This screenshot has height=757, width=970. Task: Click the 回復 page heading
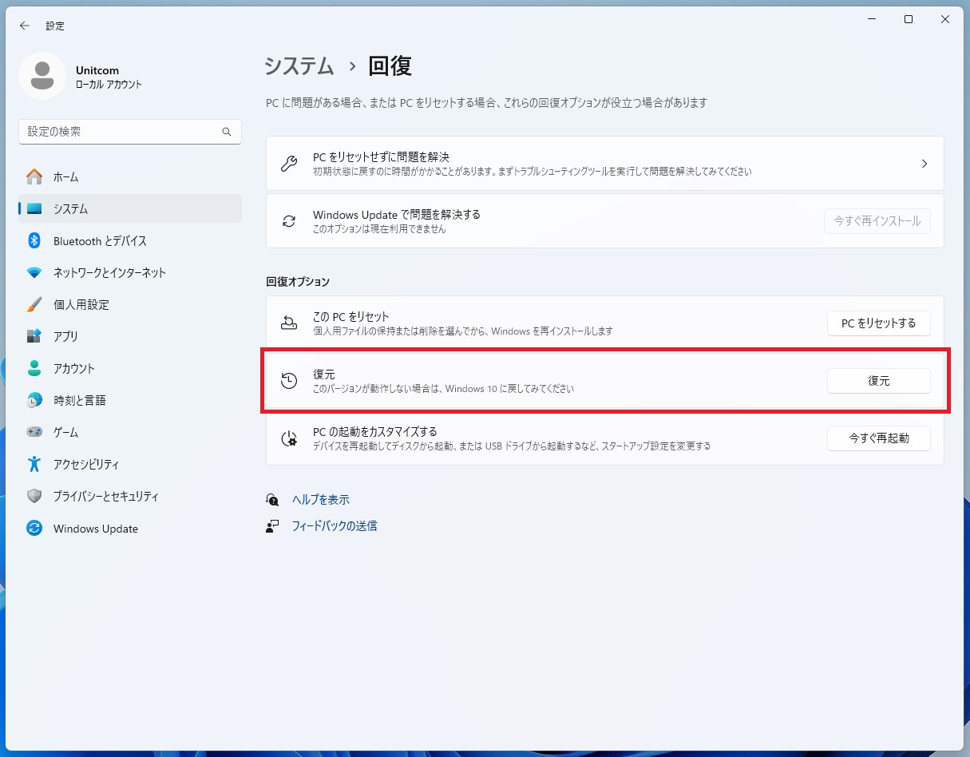(390, 66)
